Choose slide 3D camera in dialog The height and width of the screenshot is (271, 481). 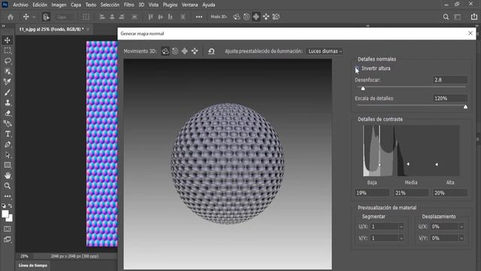195,51
